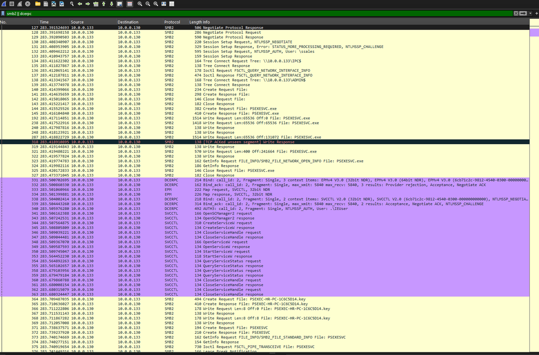This screenshot has height=355, width=539.
Task: Select packet 130 Session Setup Request NTLMSSP_NEGOTIATE
Action: click(265, 42)
